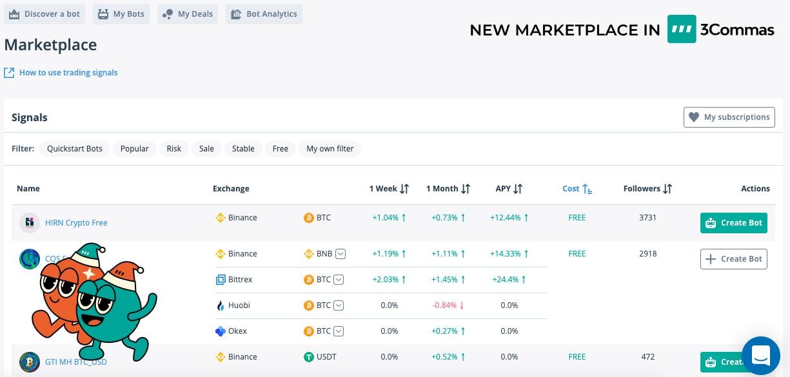This screenshot has width=790, height=377.
Task: Open My subscriptions button
Action: (x=729, y=117)
